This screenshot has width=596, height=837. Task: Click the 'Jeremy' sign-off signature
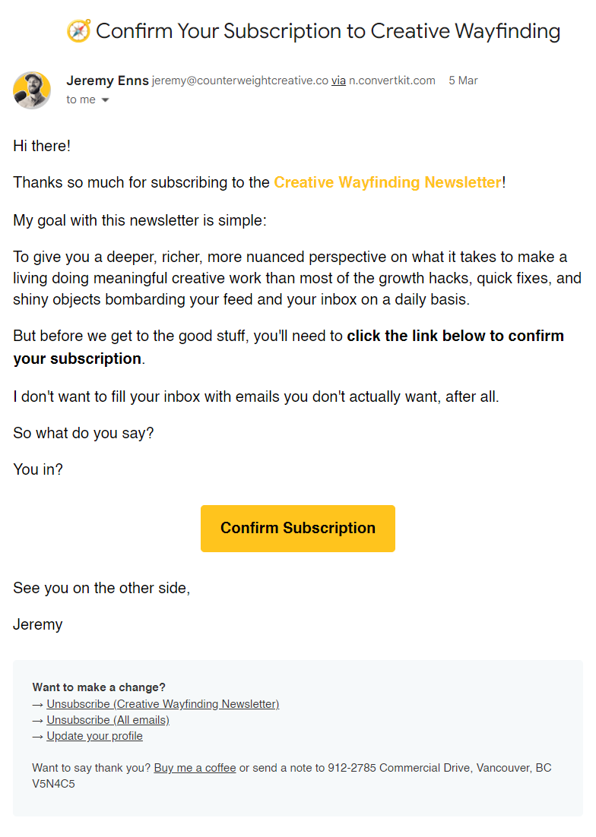coord(37,624)
